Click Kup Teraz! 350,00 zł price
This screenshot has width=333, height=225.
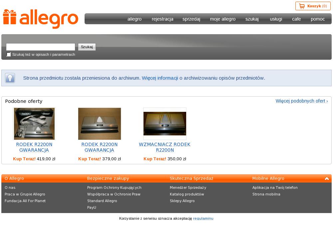pyautogui.click(x=165, y=159)
